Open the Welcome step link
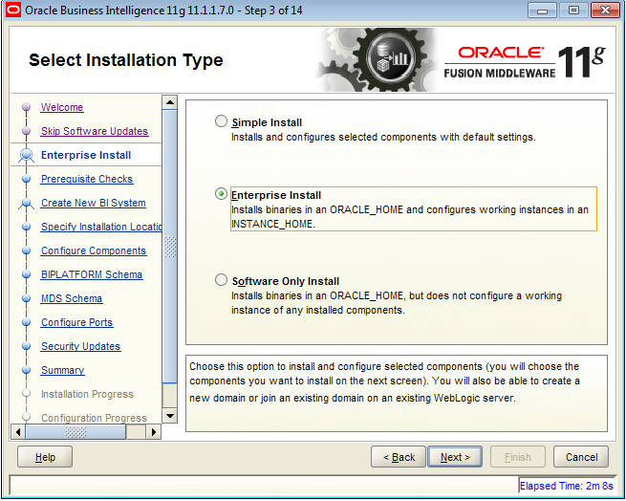This screenshot has width=626, height=501. (62, 107)
